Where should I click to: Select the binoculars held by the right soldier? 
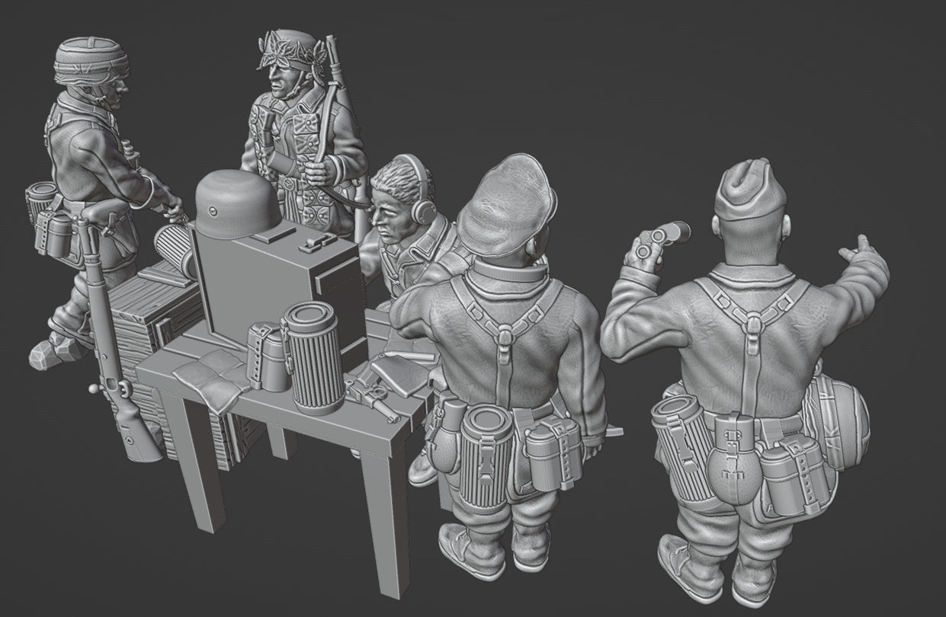click(x=660, y=237)
